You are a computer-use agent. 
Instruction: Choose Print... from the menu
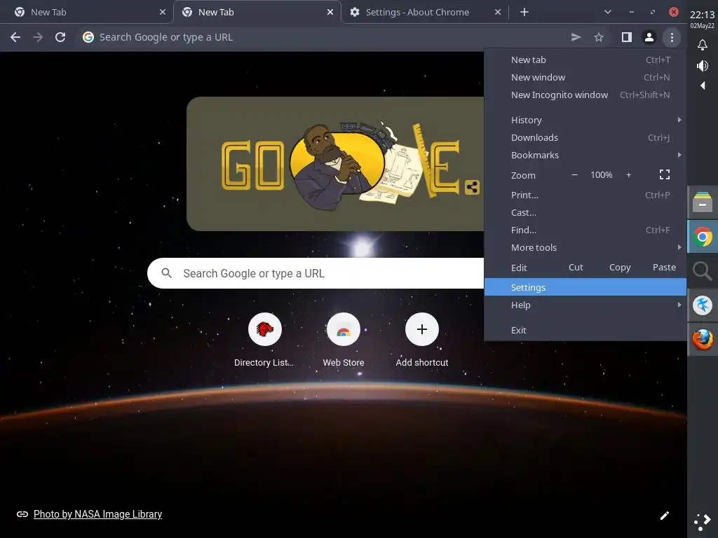coord(585,195)
